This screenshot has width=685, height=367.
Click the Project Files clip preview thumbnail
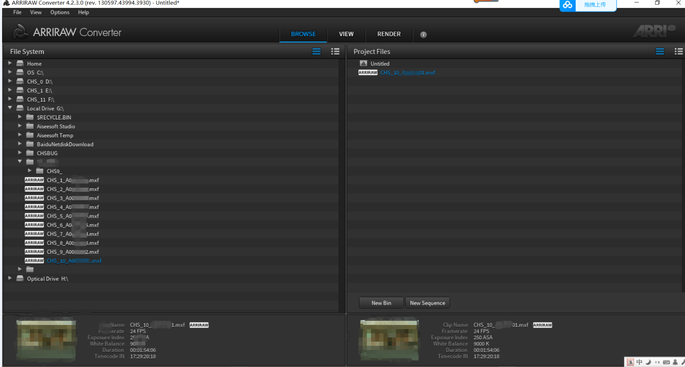pos(390,340)
